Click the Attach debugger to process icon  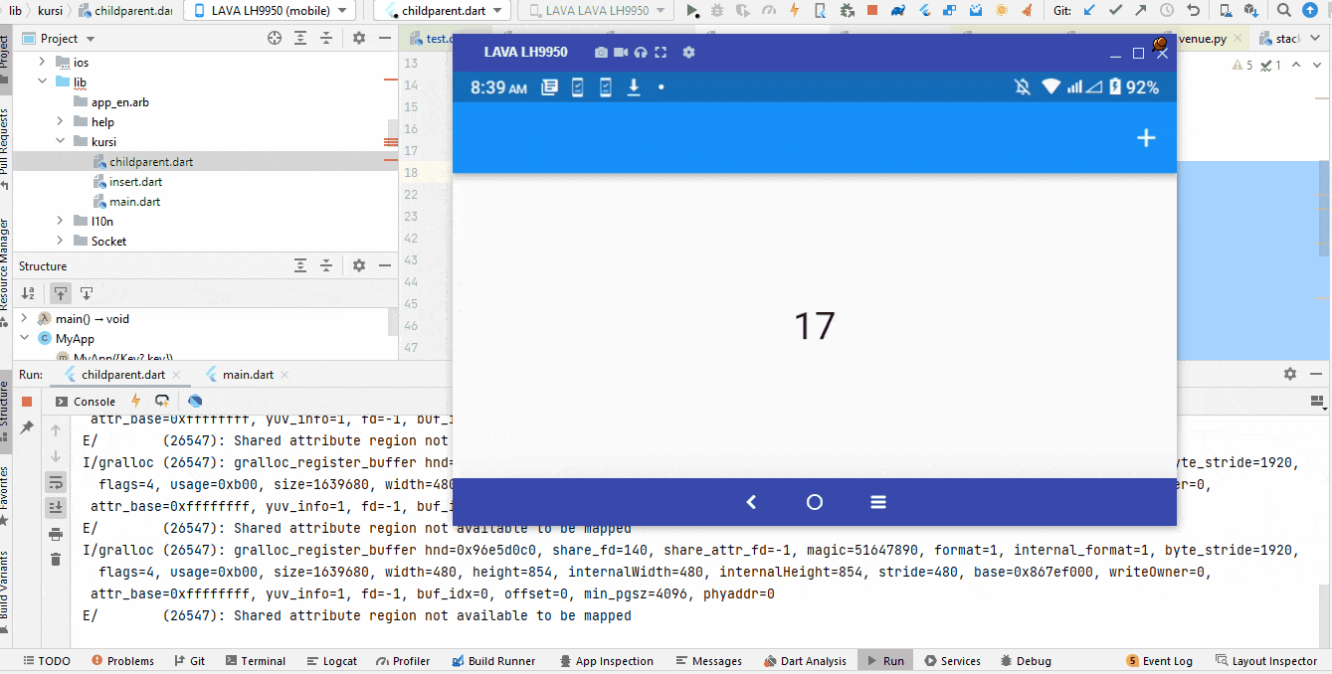[x=847, y=11]
